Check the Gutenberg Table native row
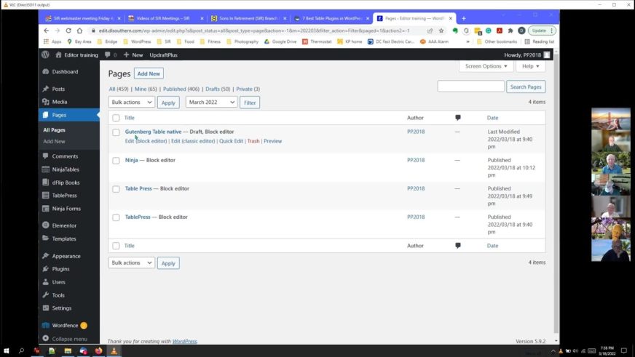Image resolution: width=635 pixels, height=357 pixels. [x=116, y=132]
